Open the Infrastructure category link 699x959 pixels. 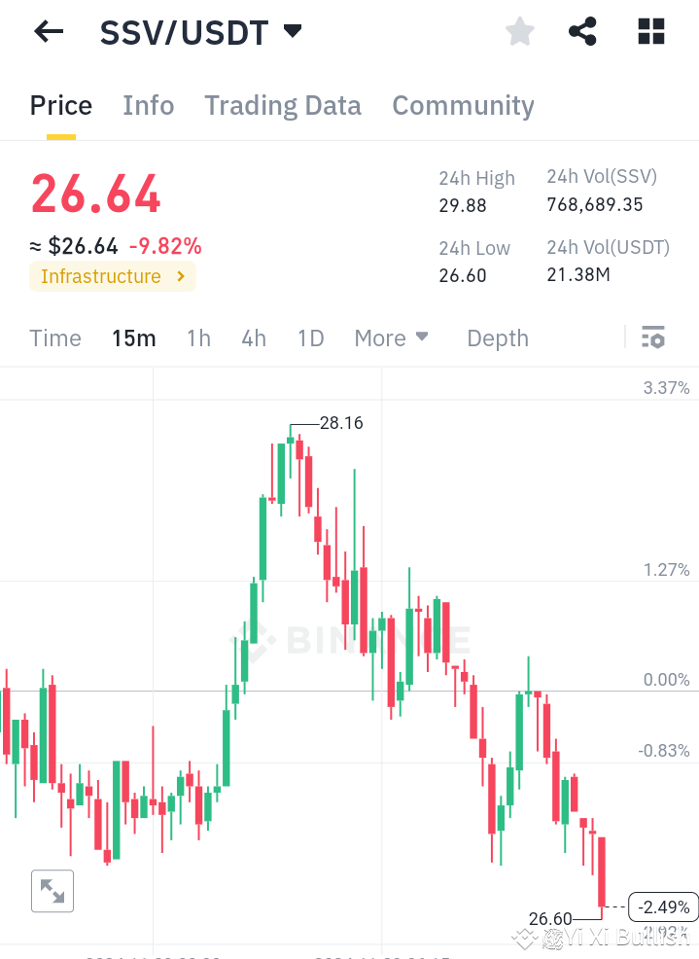tap(112, 276)
